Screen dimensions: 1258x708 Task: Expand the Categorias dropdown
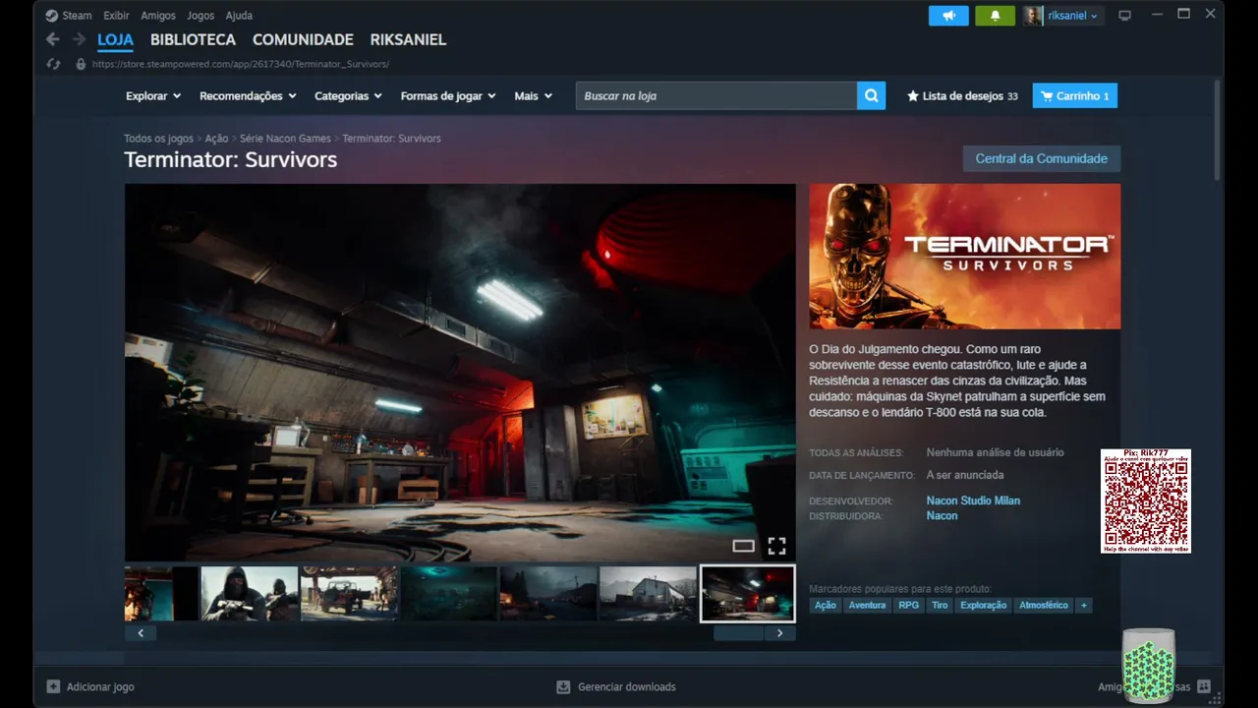click(x=348, y=96)
